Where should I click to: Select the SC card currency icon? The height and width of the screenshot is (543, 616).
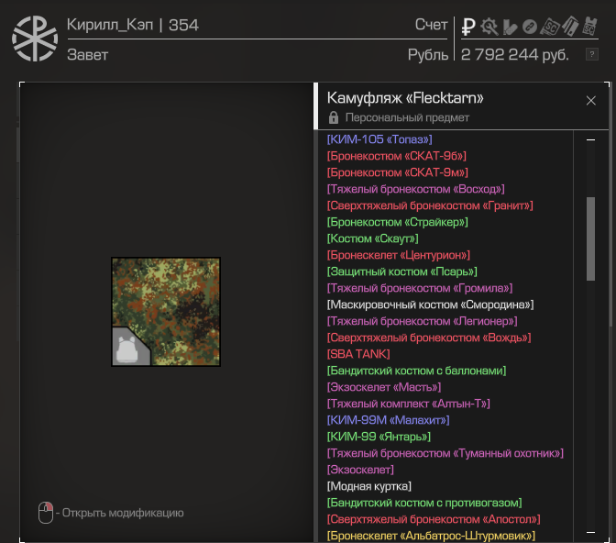[x=550, y=27]
